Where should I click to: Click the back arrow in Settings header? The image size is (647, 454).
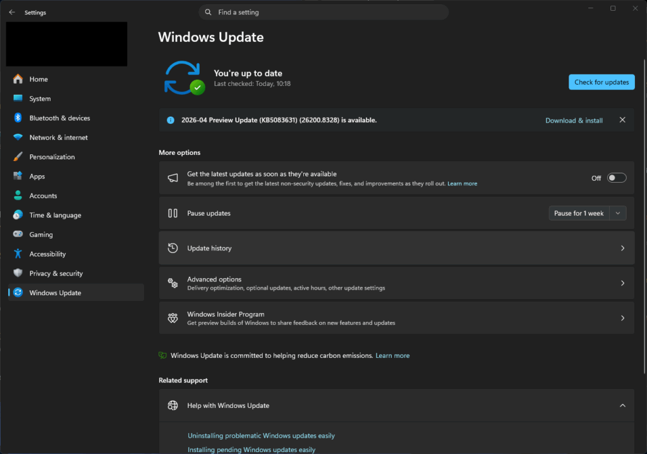click(x=12, y=13)
